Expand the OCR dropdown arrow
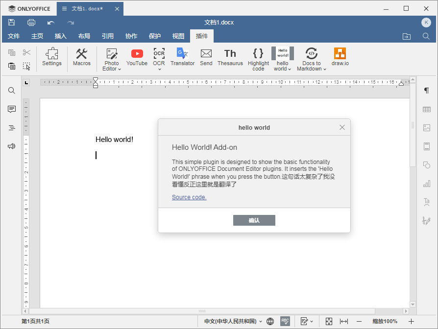The image size is (438, 329). [160, 69]
